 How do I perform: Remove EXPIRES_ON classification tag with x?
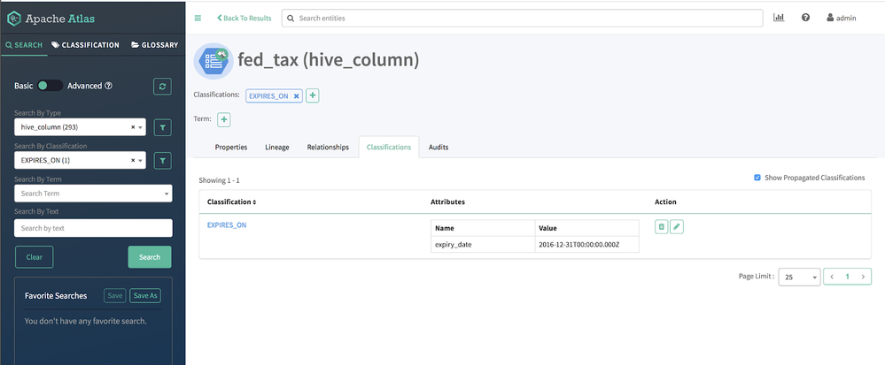[x=296, y=96]
